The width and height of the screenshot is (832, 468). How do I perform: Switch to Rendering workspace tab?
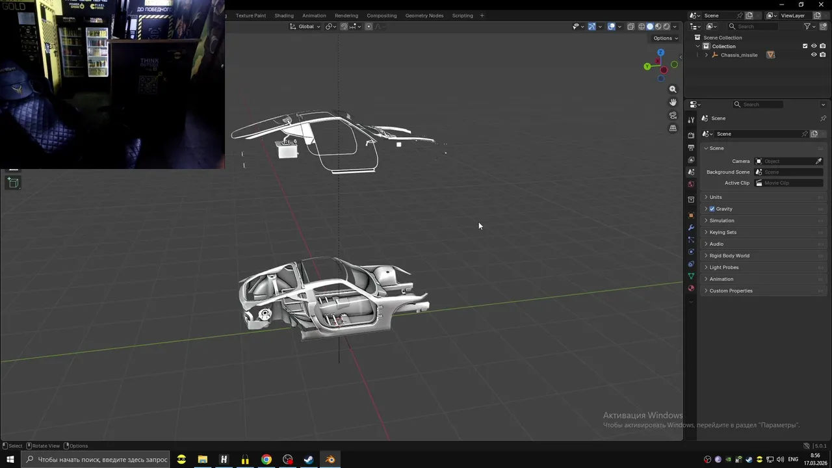click(346, 16)
